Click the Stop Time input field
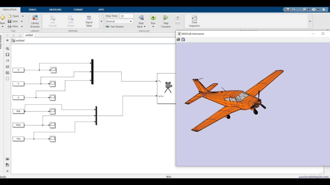Viewport: 330px width, 185px height. (x=127, y=16)
